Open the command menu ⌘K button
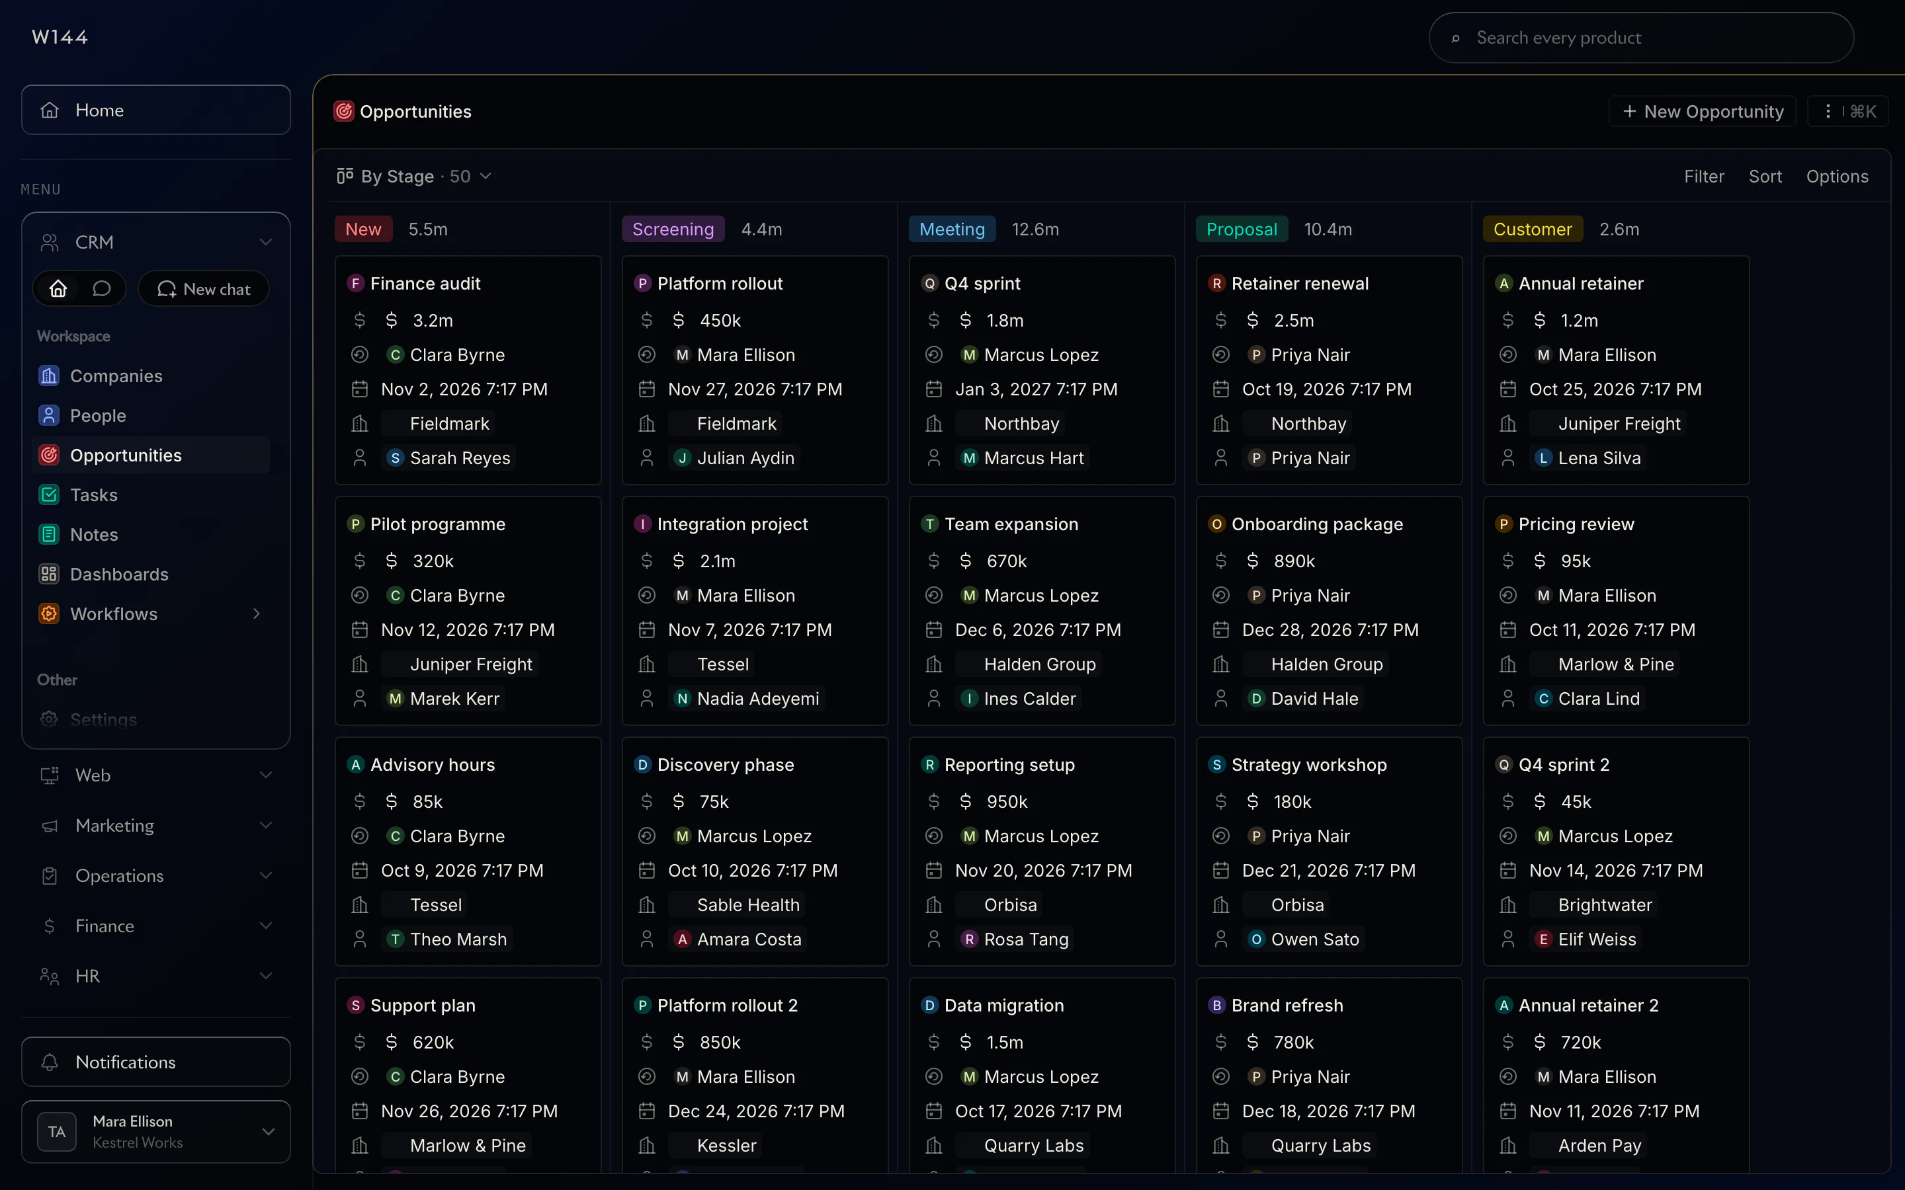The image size is (1905, 1190). [x=1849, y=112]
